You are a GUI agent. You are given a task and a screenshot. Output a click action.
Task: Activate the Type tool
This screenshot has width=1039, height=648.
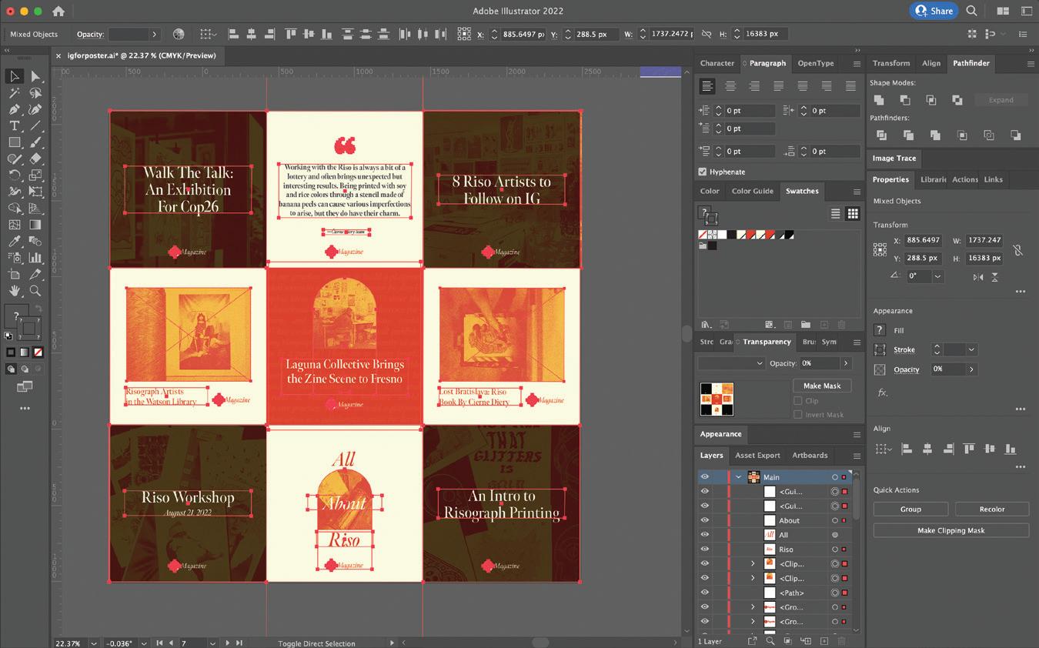tap(14, 125)
